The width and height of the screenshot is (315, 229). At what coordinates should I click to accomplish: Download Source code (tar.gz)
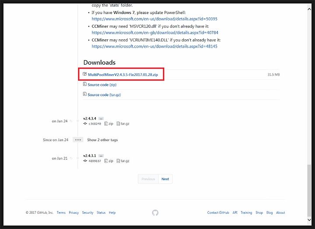click(104, 95)
